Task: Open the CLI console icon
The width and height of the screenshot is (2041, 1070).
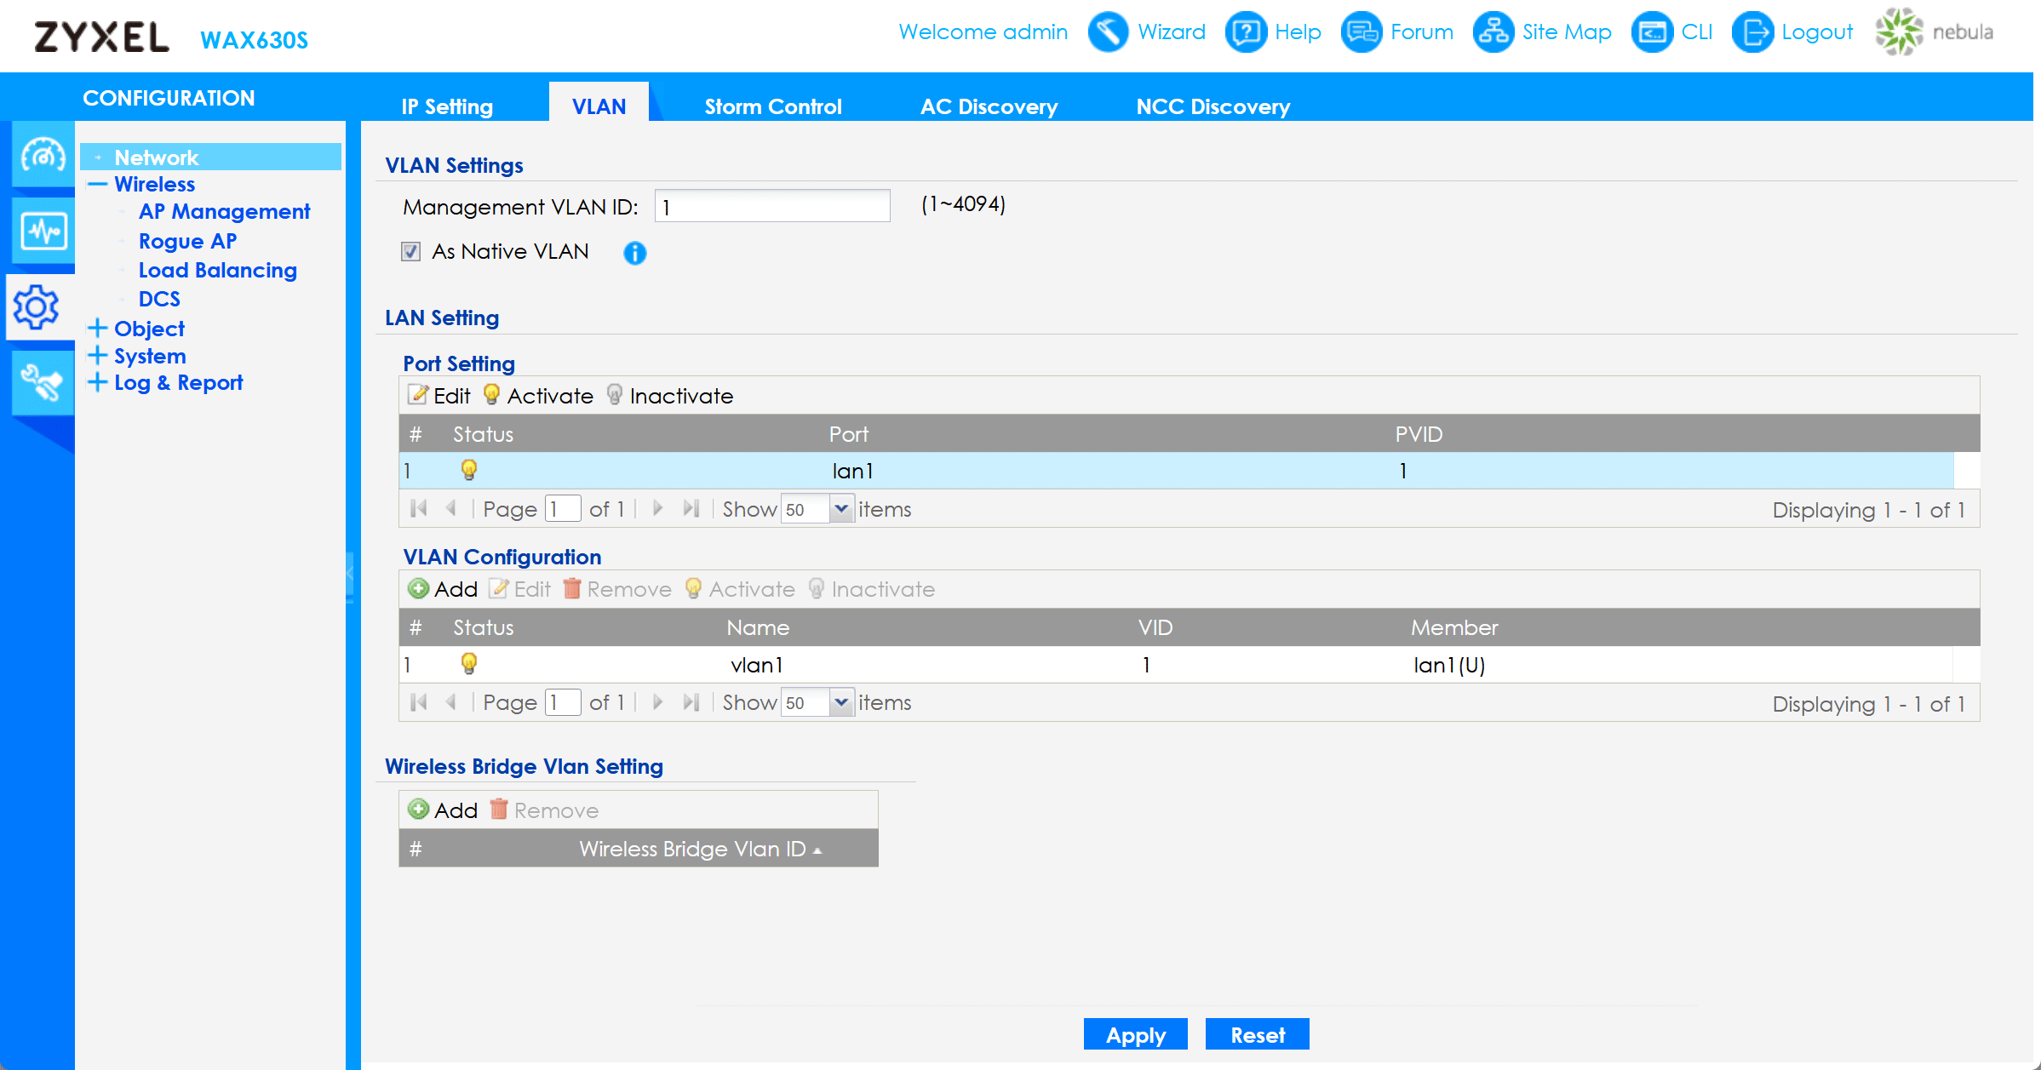Action: click(x=1651, y=32)
